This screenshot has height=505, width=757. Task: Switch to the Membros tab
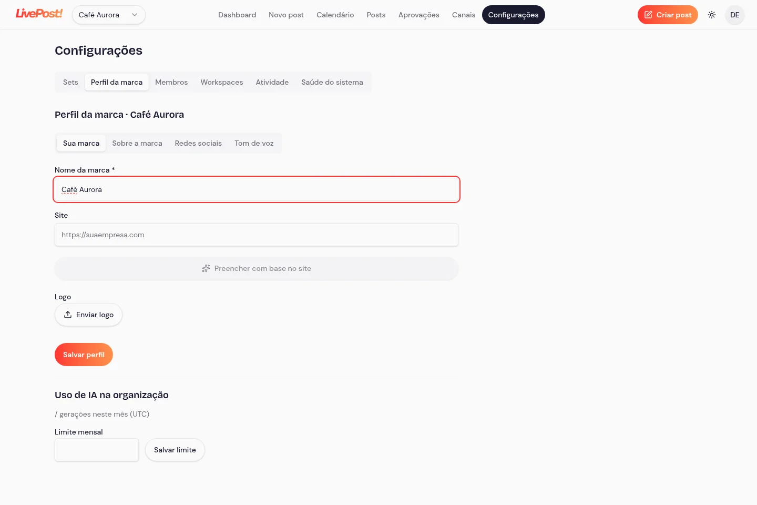171,82
